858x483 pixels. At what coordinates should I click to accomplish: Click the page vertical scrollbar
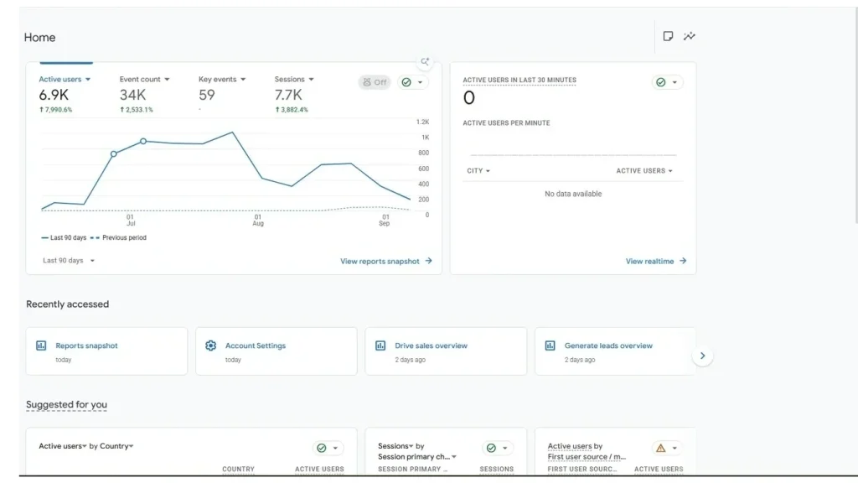[856, 115]
